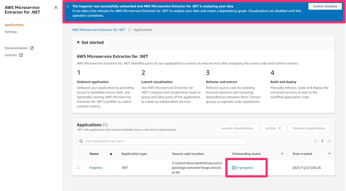Screen dimensions: 346x191
Task: Open Applications in the sidebar
Action: 14,25
